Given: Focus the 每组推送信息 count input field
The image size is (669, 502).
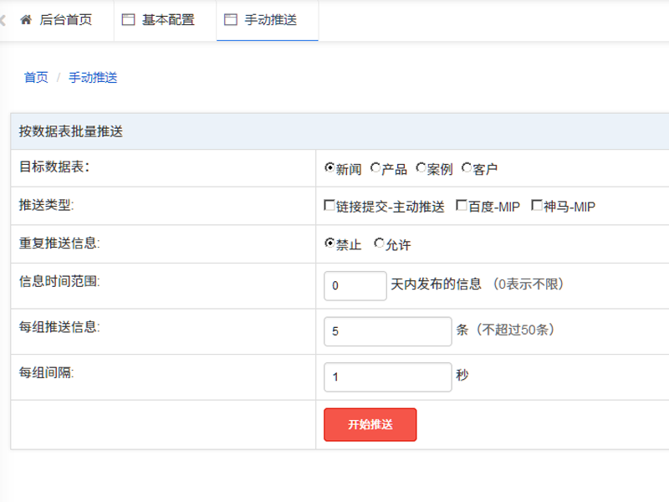Looking at the screenshot, I should pyautogui.click(x=388, y=331).
